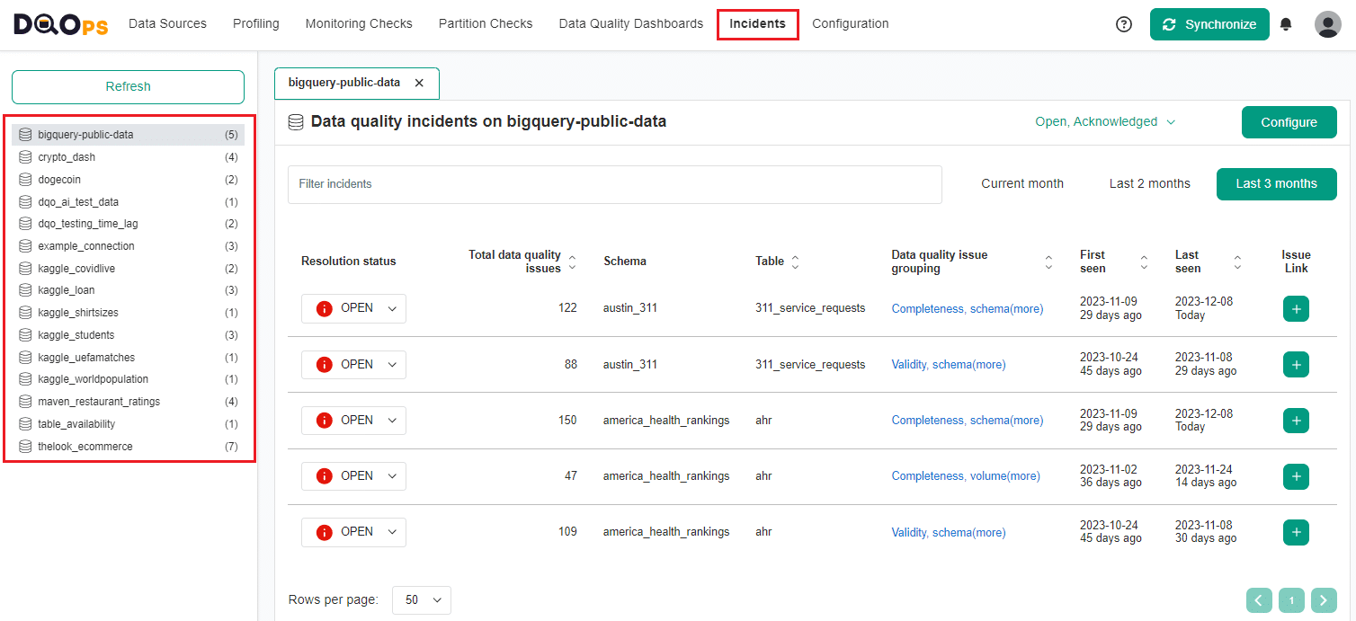The image size is (1356, 621).
Task: Click the user profile avatar
Action: coord(1328,24)
